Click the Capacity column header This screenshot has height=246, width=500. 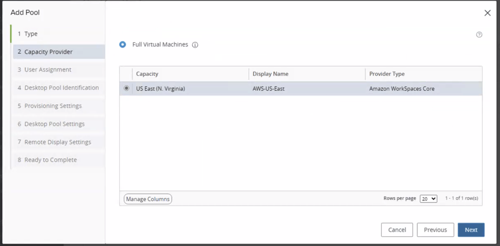pyautogui.click(x=147, y=74)
